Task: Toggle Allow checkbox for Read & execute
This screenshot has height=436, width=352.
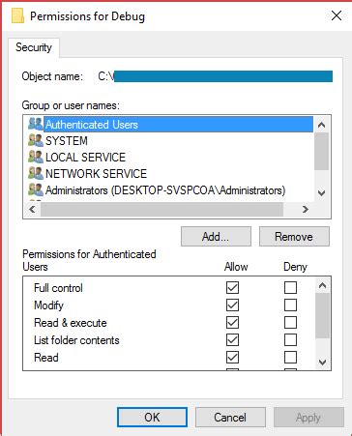Action: tap(232, 322)
